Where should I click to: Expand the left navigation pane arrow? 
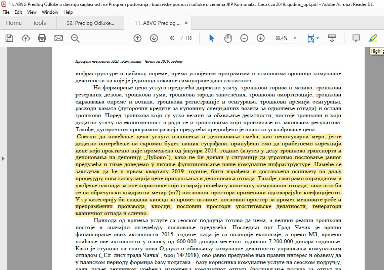click(x=3, y=159)
